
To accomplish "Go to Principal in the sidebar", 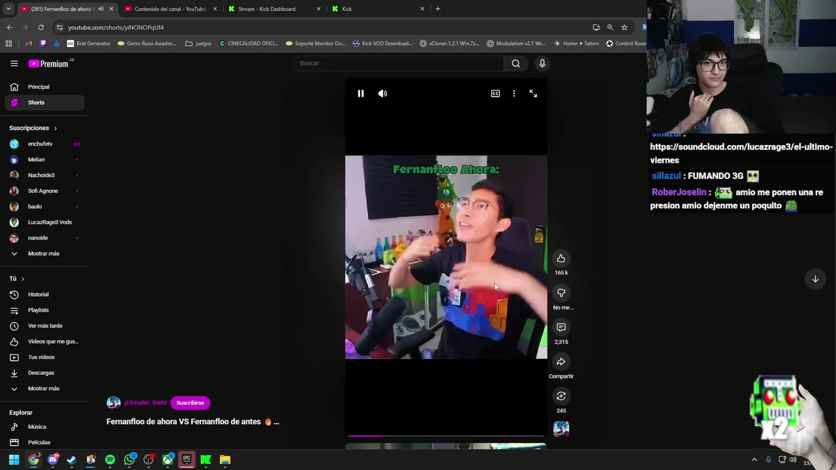I will click(44, 87).
